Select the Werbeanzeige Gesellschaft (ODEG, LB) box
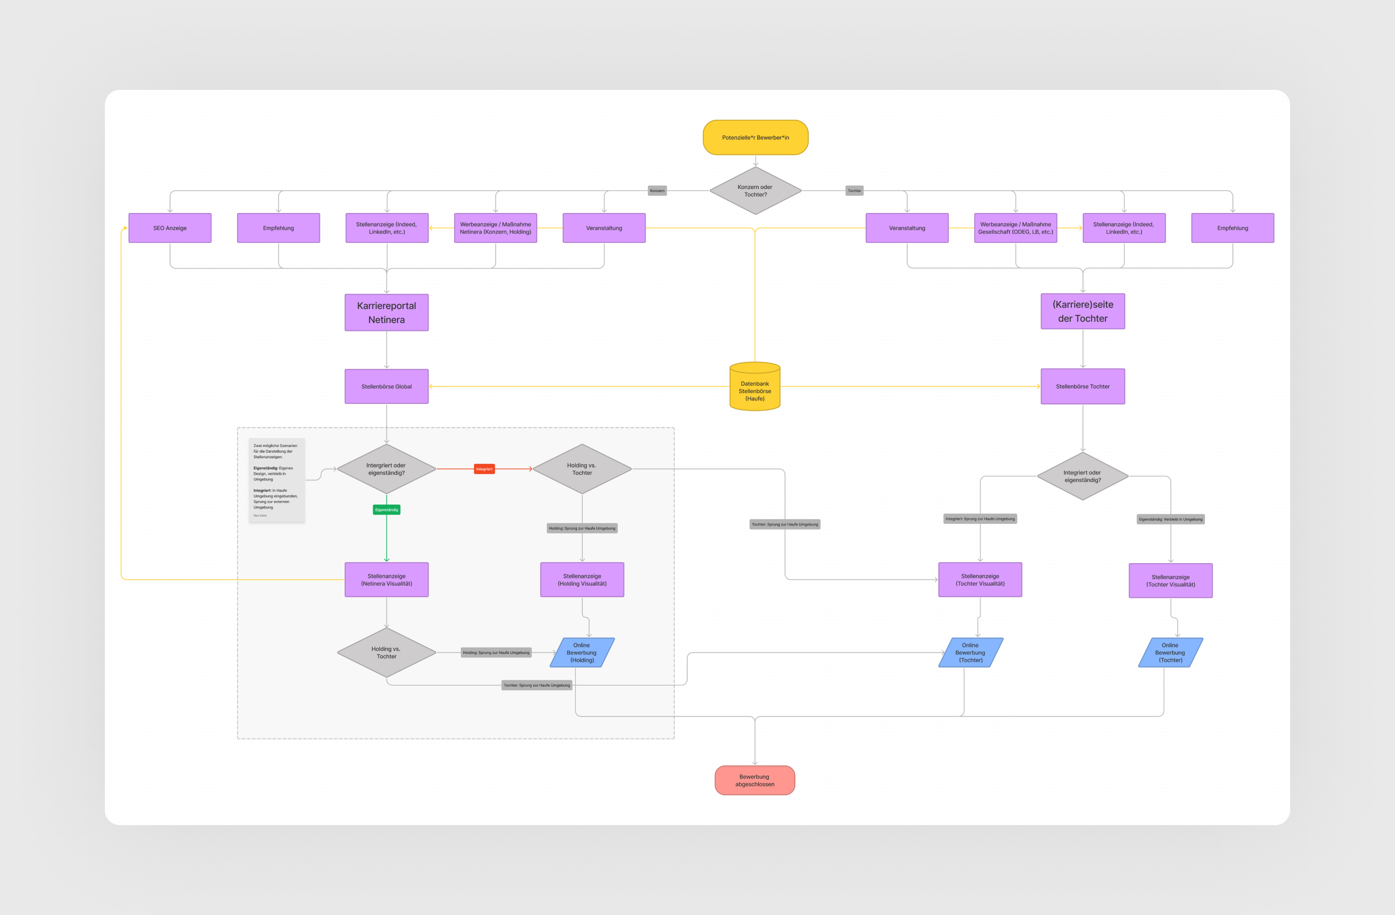Screen dimensions: 1395x915 pos(1015,228)
